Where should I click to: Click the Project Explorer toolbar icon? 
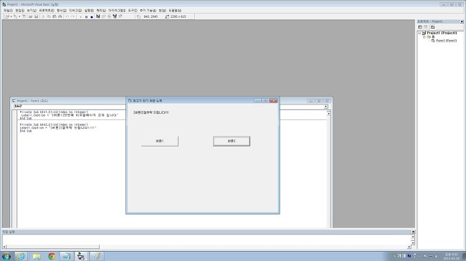point(98,16)
